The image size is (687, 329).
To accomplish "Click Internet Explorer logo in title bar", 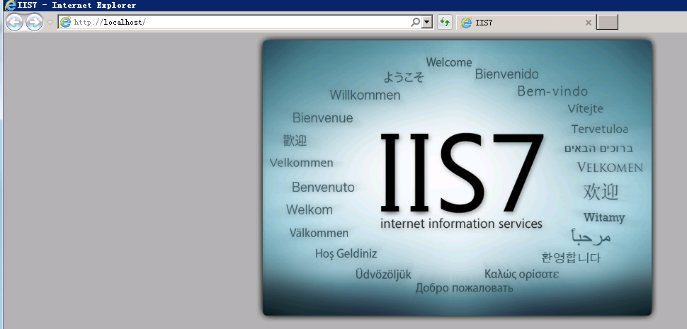I will coord(8,5).
